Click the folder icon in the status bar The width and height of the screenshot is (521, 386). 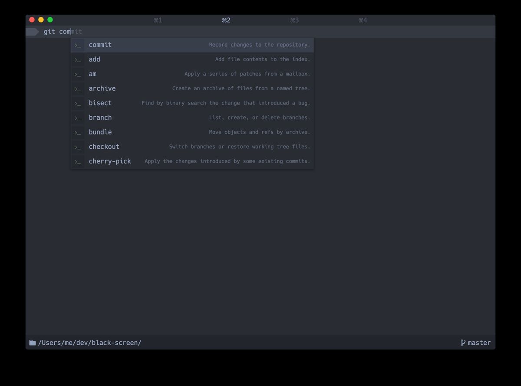(32, 342)
